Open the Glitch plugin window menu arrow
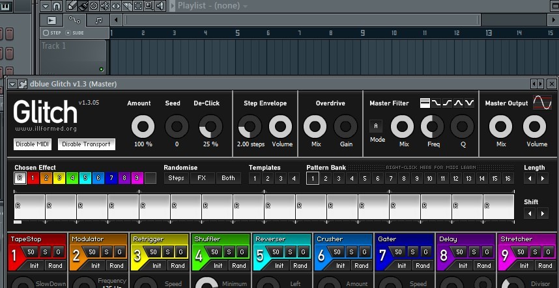The height and width of the screenshot is (288, 559). click(13, 84)
